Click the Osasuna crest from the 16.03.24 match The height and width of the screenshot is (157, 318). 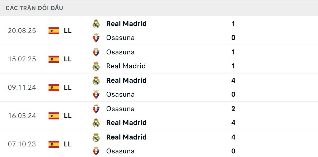(96, 109)
